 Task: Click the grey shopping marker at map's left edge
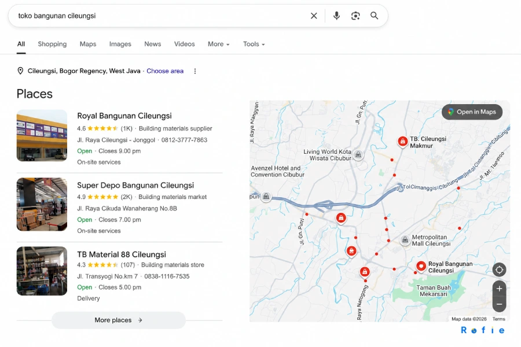pos(266,197)
